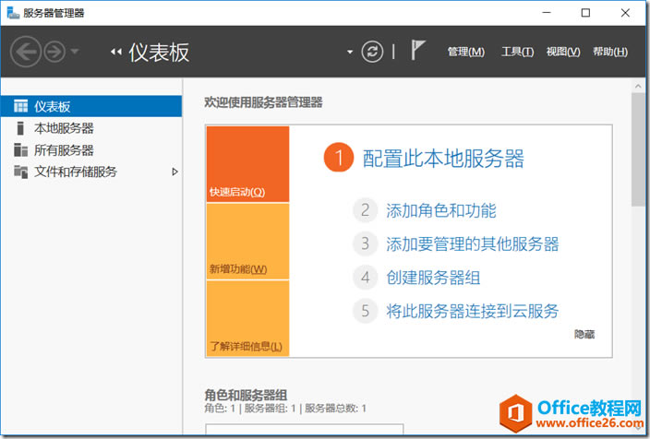Refresh the dashboard with the refresh icon
Viewport: 650px width, 439px height.
coord(372,52)
